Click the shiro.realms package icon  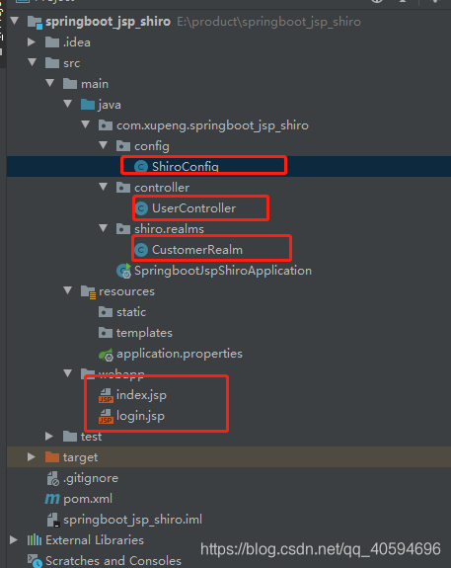[x=123, y=229]
